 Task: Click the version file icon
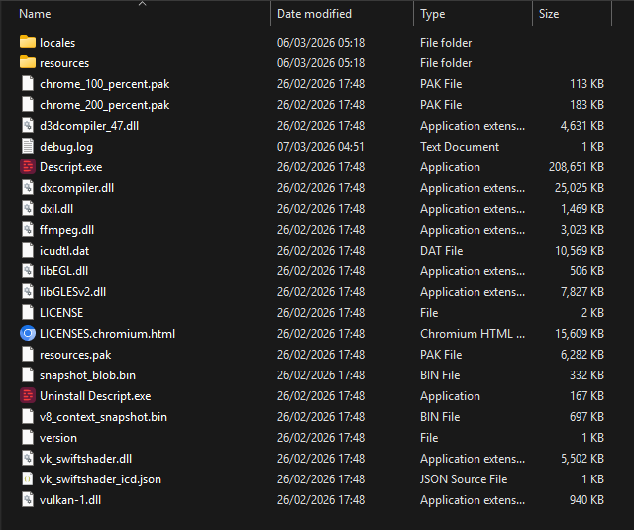[x=28, y=438]
